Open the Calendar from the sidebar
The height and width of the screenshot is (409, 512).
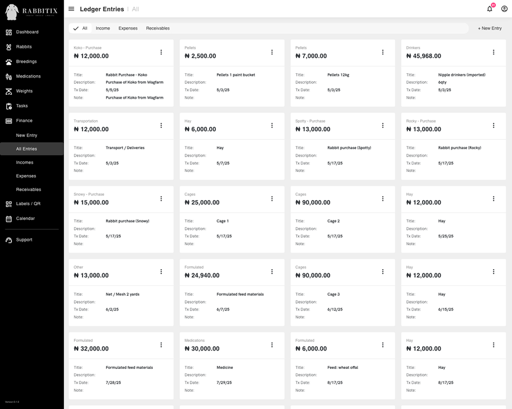(x=26, y=218)
